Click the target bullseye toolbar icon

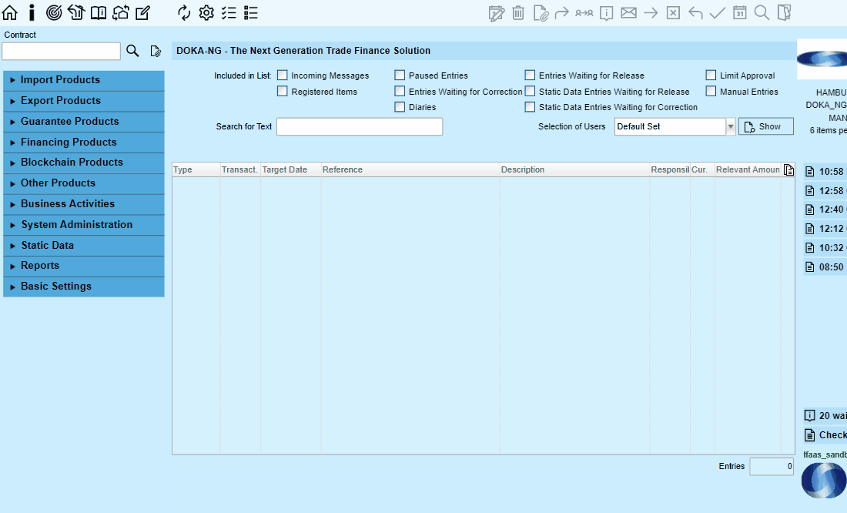click(54, 12)
